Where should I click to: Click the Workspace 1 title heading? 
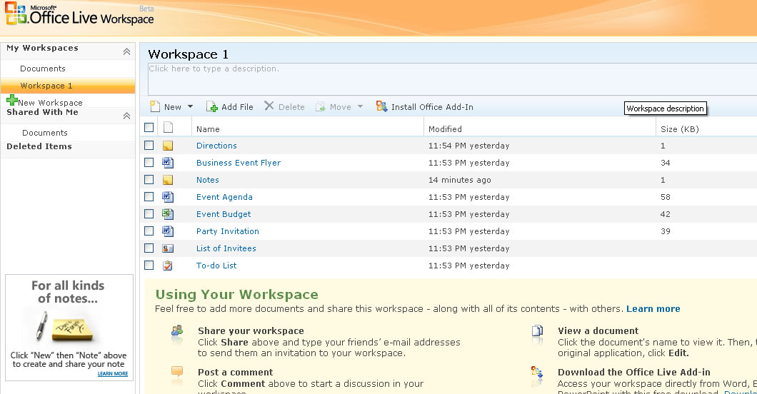[189, 54]
